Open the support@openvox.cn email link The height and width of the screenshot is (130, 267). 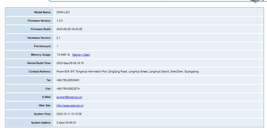click(69, 97)
